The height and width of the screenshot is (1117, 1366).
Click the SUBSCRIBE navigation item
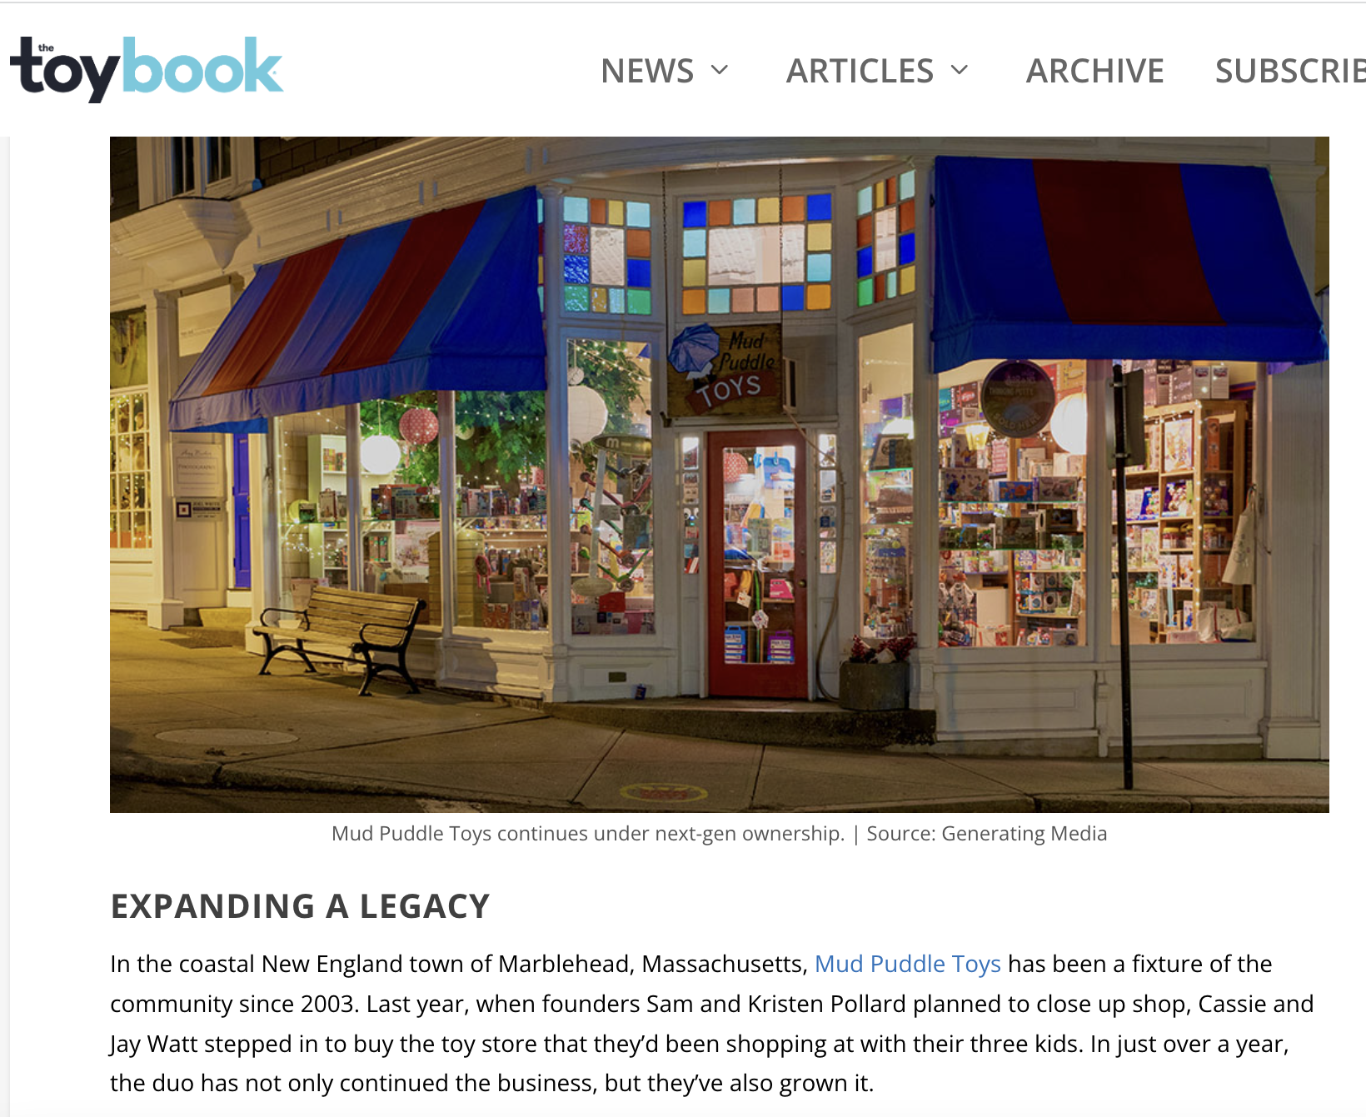point(1290,71)
